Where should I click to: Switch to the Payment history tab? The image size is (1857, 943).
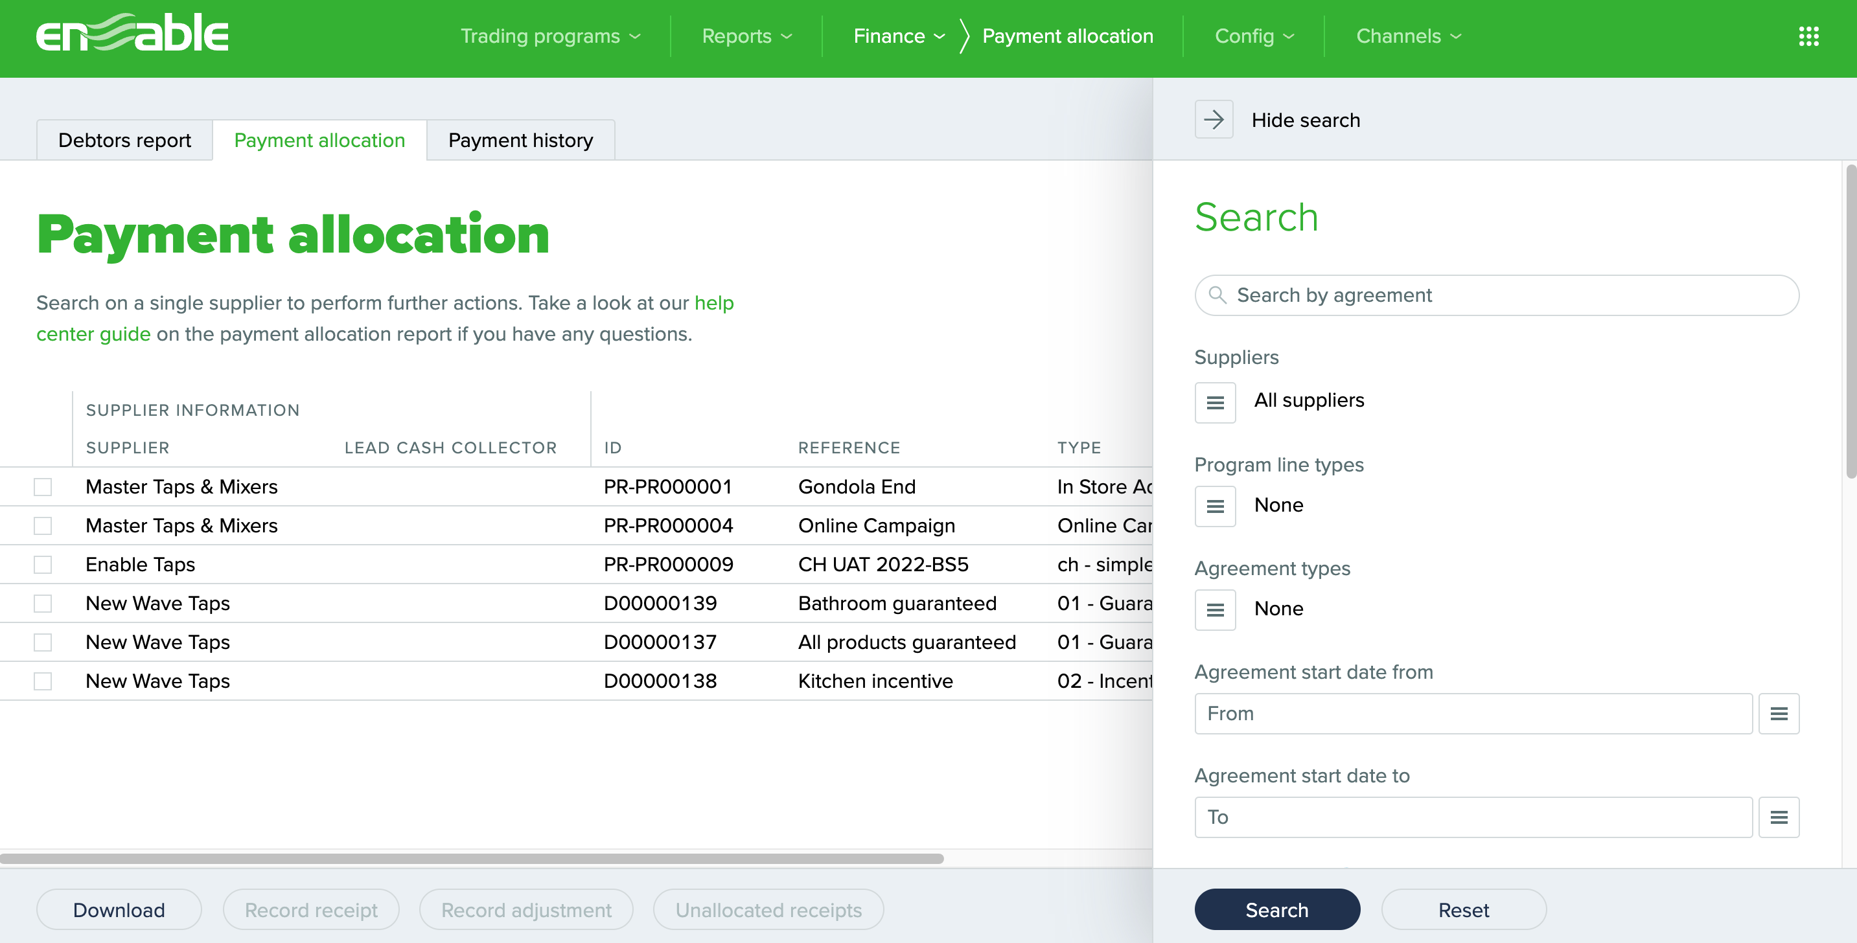point(520,141)
